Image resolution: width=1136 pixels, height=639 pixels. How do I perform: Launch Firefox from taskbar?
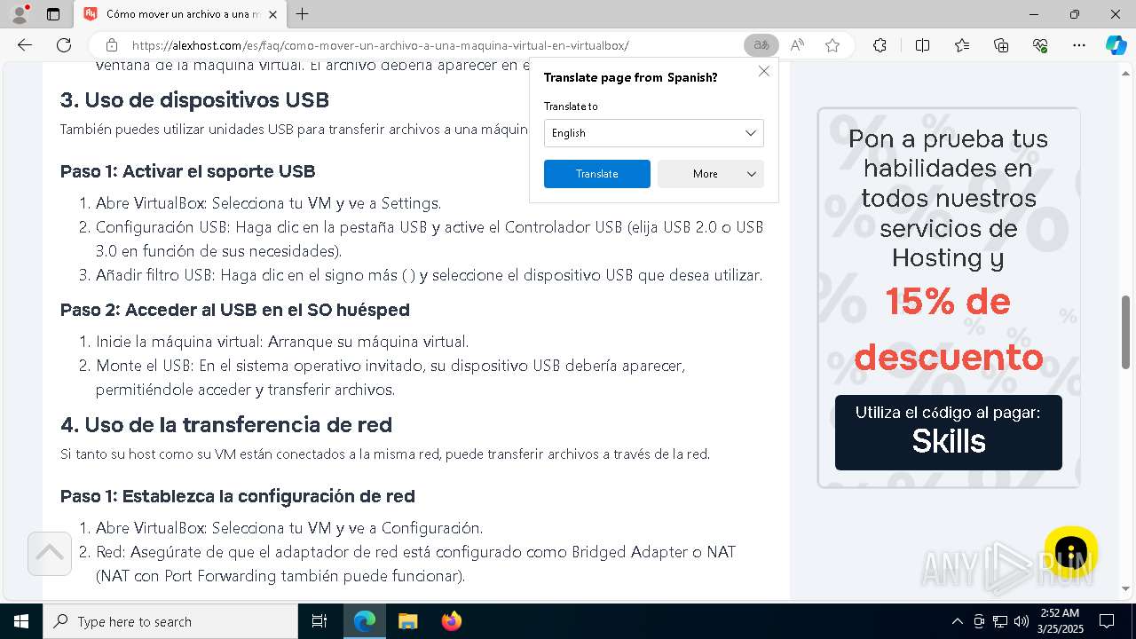pos(451,621)
